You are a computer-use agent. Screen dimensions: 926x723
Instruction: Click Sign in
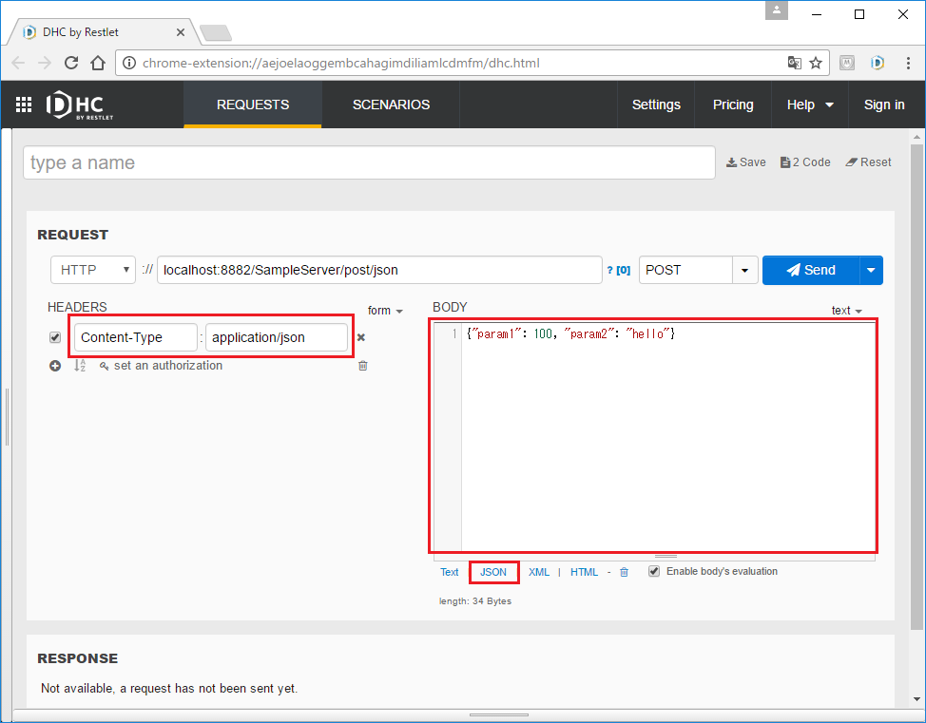pos(884,105)
